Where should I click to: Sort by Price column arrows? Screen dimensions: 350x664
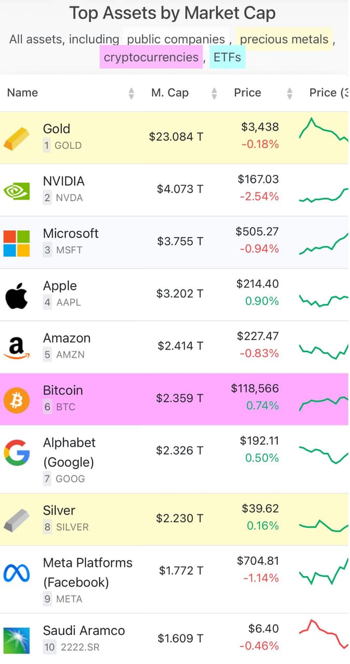[x=289, y=93]
